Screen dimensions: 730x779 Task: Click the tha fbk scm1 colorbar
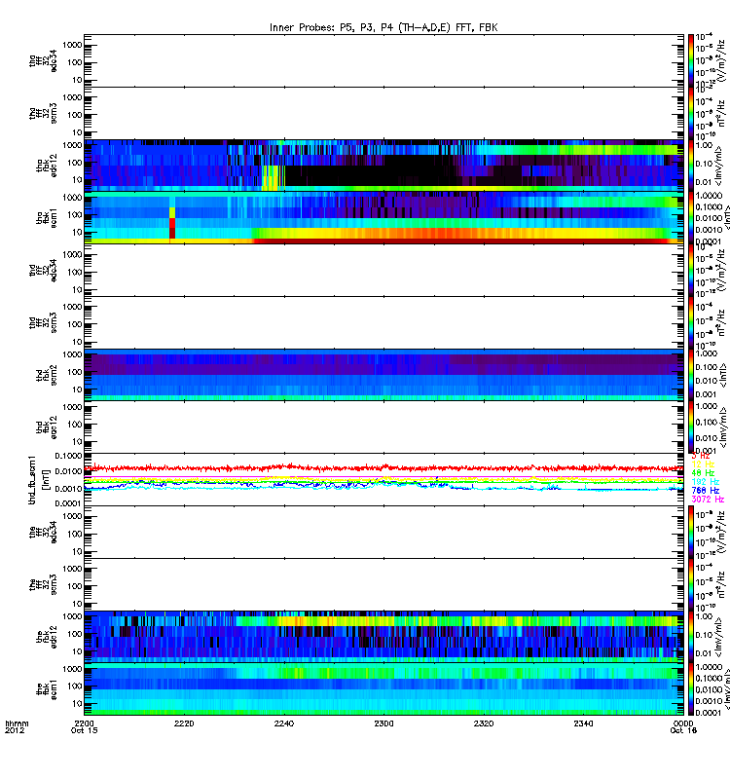click(691, 217)
